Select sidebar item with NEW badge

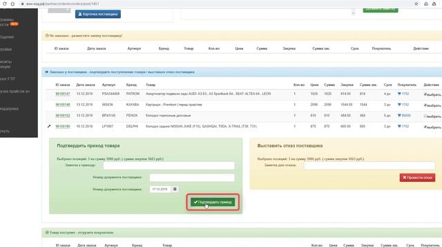click(x=9, y=22)
